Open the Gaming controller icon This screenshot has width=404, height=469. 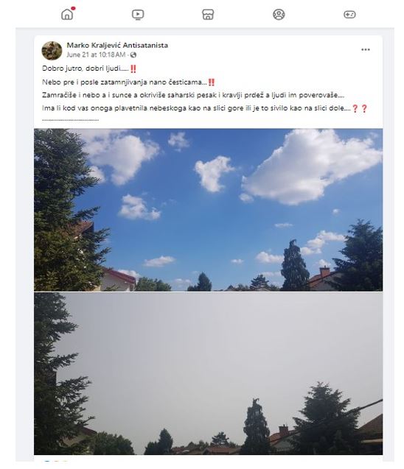coord(349,15)
